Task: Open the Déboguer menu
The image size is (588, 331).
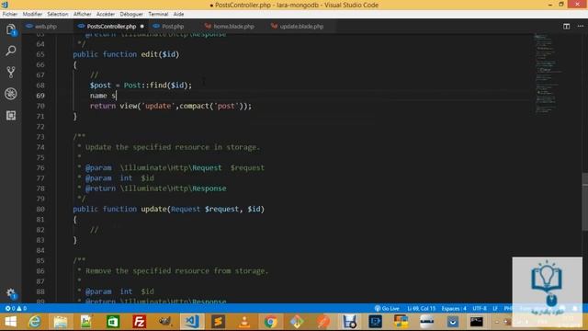Action: tap(131, 14)
